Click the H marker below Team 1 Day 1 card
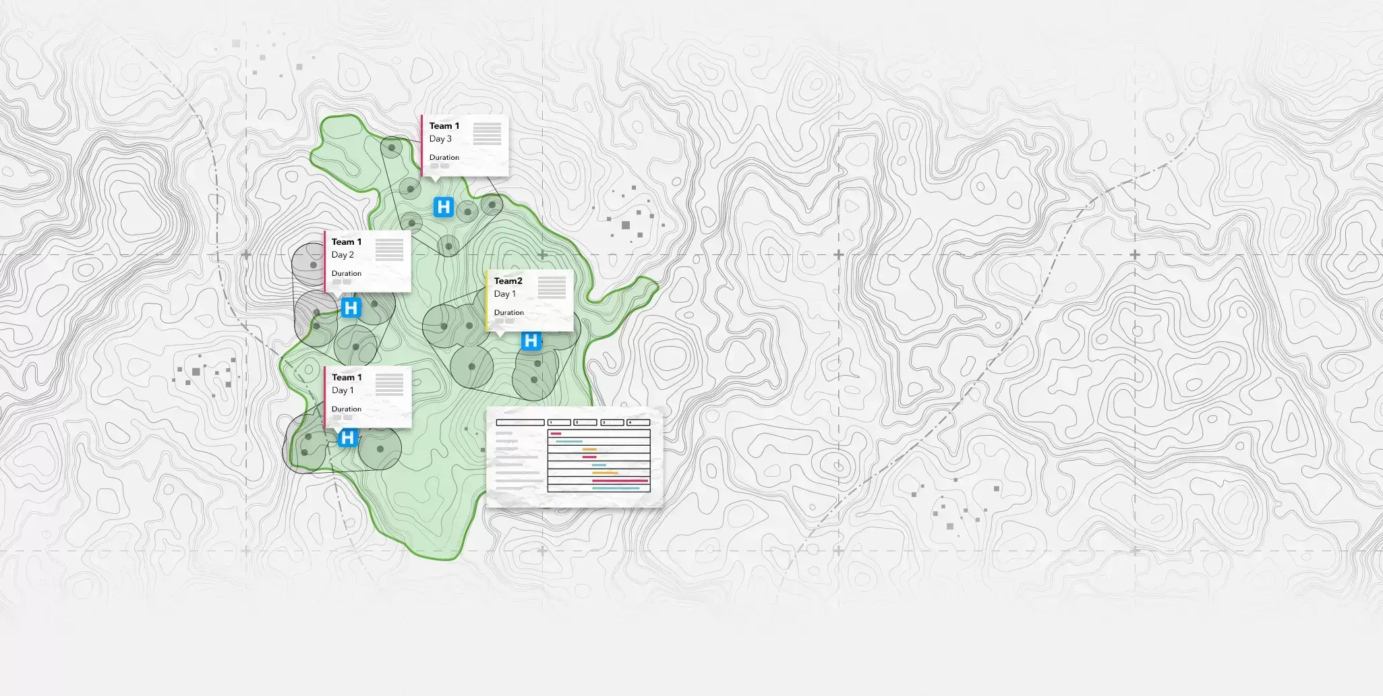1383x696 pixels. [x=347, y=438]
